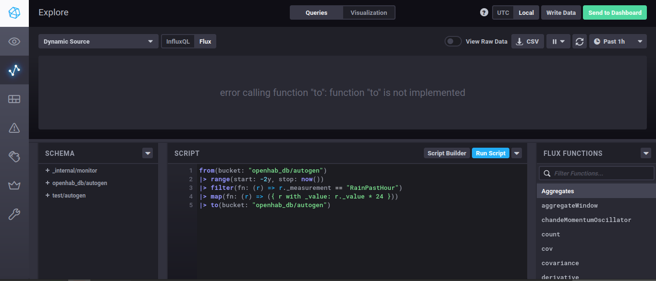Click the Send to Dashboard button
The width and height of the screenshot is (656, 281).
615,13
